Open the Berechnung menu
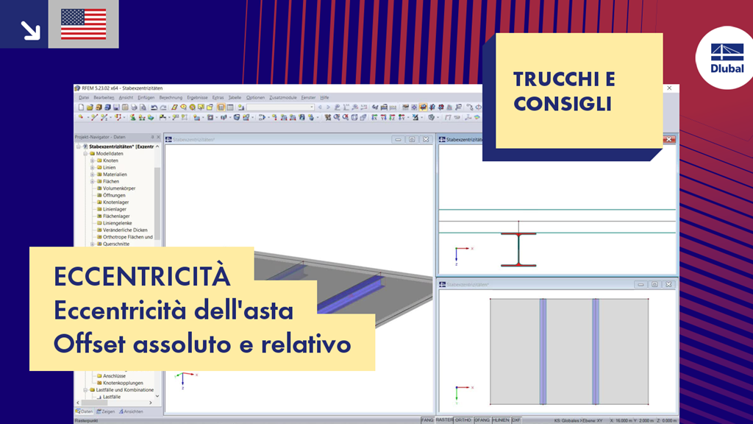The width and height of the screenshot is (753, 424). coord(171,98)
